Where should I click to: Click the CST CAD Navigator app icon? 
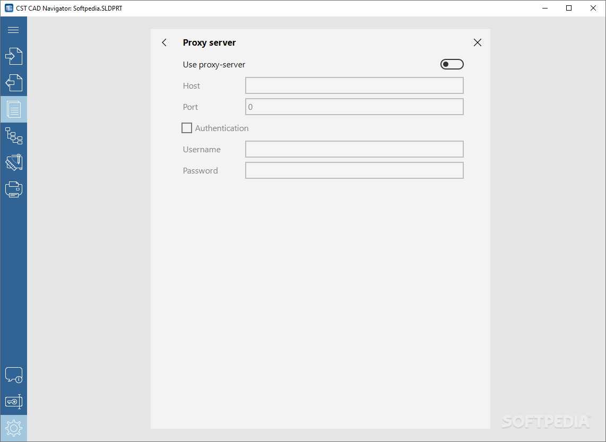[9, 8]
